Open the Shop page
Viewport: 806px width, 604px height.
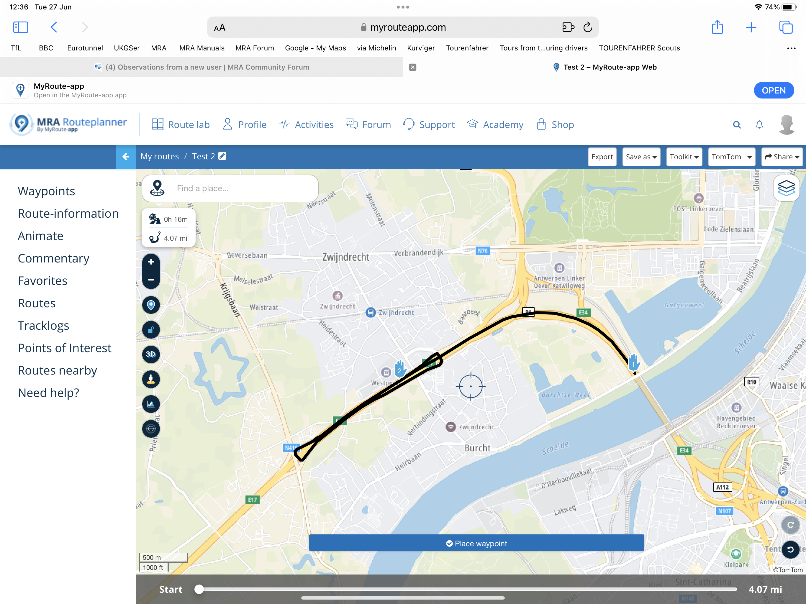(x=555, y=124)
